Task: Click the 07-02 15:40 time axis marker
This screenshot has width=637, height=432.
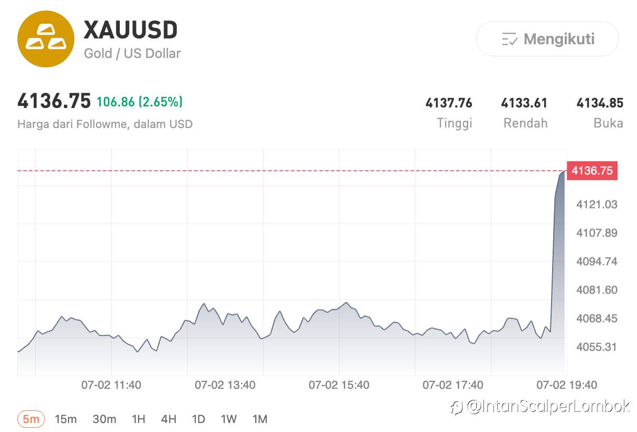Action: click(x=339, y=385)
